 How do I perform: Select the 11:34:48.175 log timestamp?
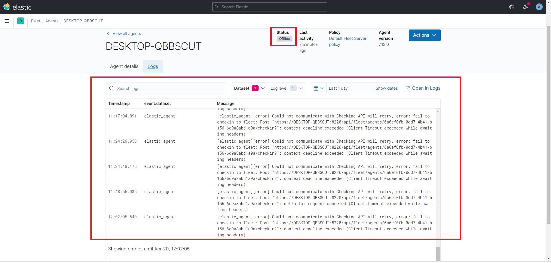pos(122,166)
